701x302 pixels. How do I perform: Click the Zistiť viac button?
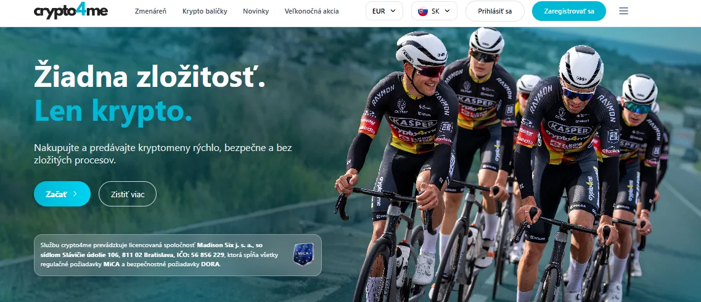pyautogui.click(x=128, y=194)
